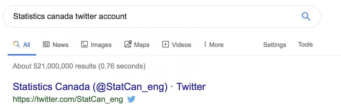Click the map pin icon for Maps
This screenshot has width=341, height=107.
point(128,44)
